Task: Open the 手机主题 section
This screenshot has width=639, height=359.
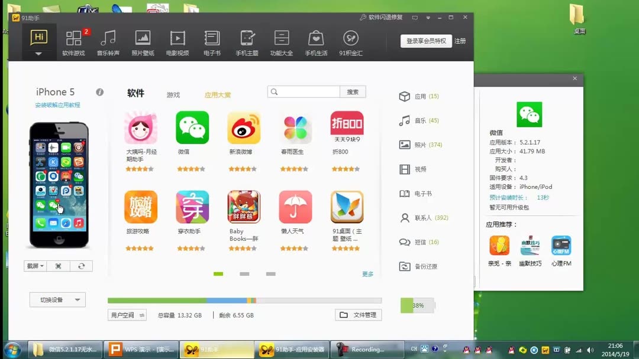Action: tap(246, 41)
